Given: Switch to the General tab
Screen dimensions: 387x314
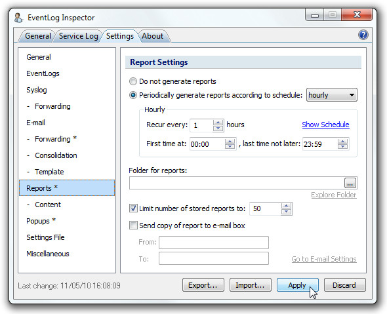Looking at the screenshot, I should (x=38, y=36).
